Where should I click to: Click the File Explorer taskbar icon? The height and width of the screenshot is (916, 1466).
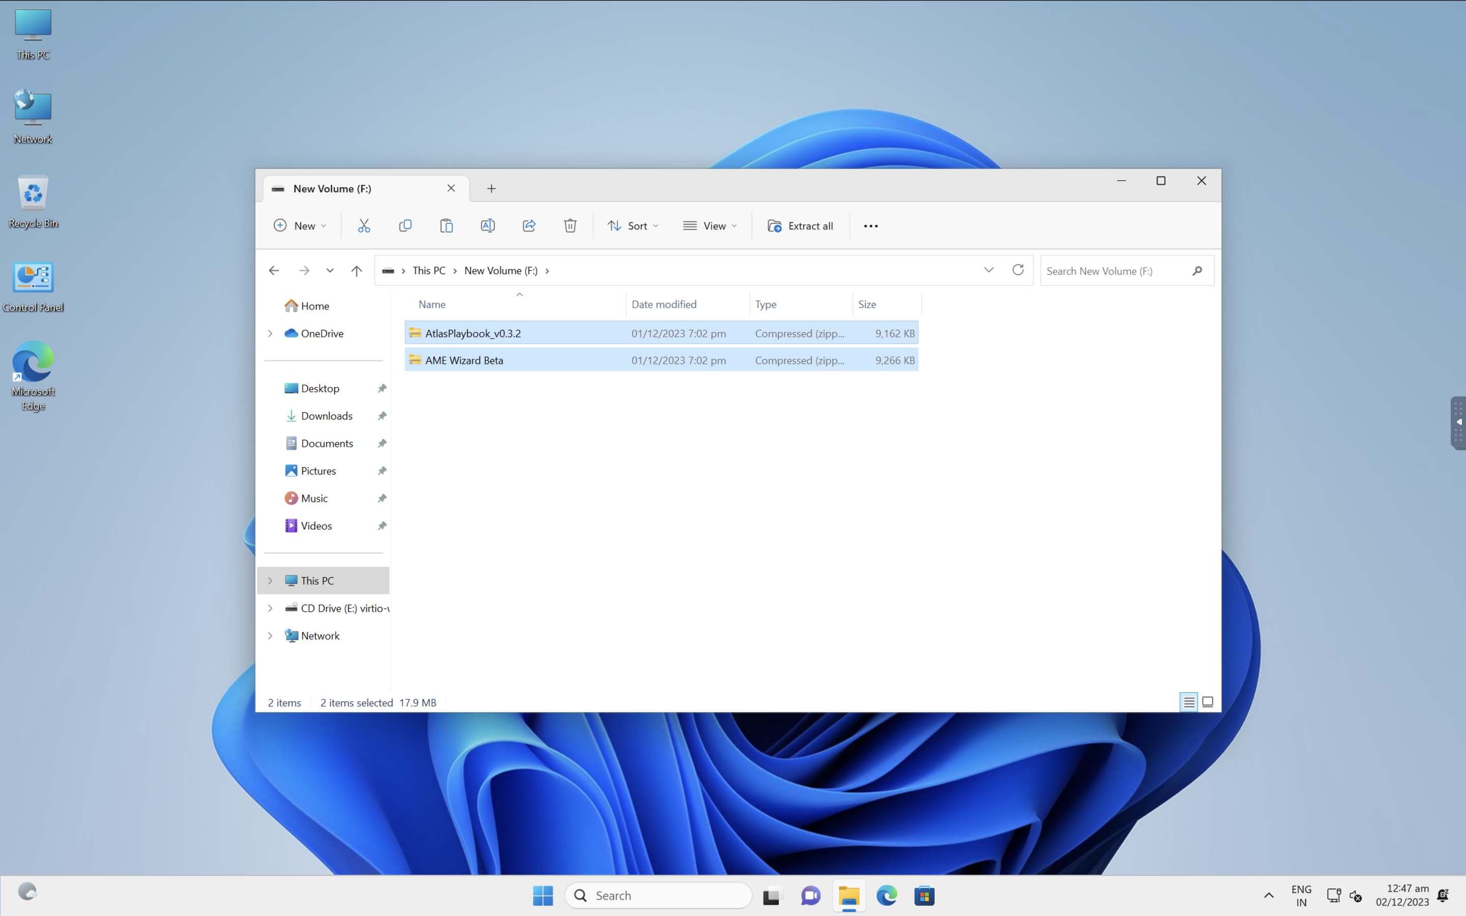click(x=849, y=895)
